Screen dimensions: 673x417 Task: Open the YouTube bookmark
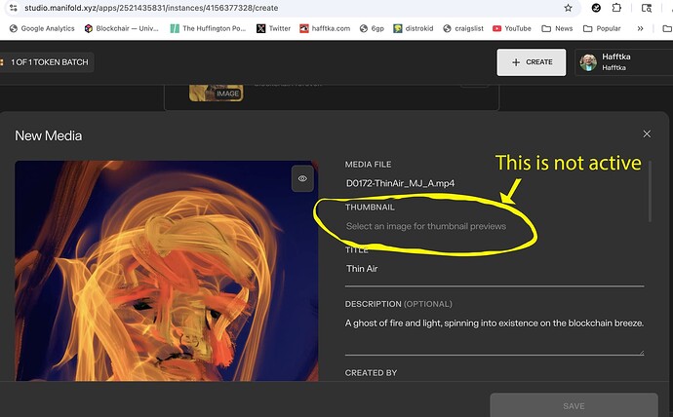click(512, 28)
